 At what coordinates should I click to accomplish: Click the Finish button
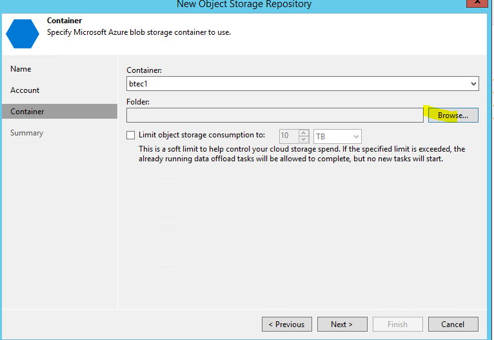(398, 325)
